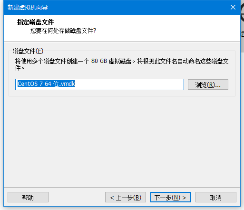
Task: Close the 新建虚拟机向导 dialog
Action: coord(233,7)
